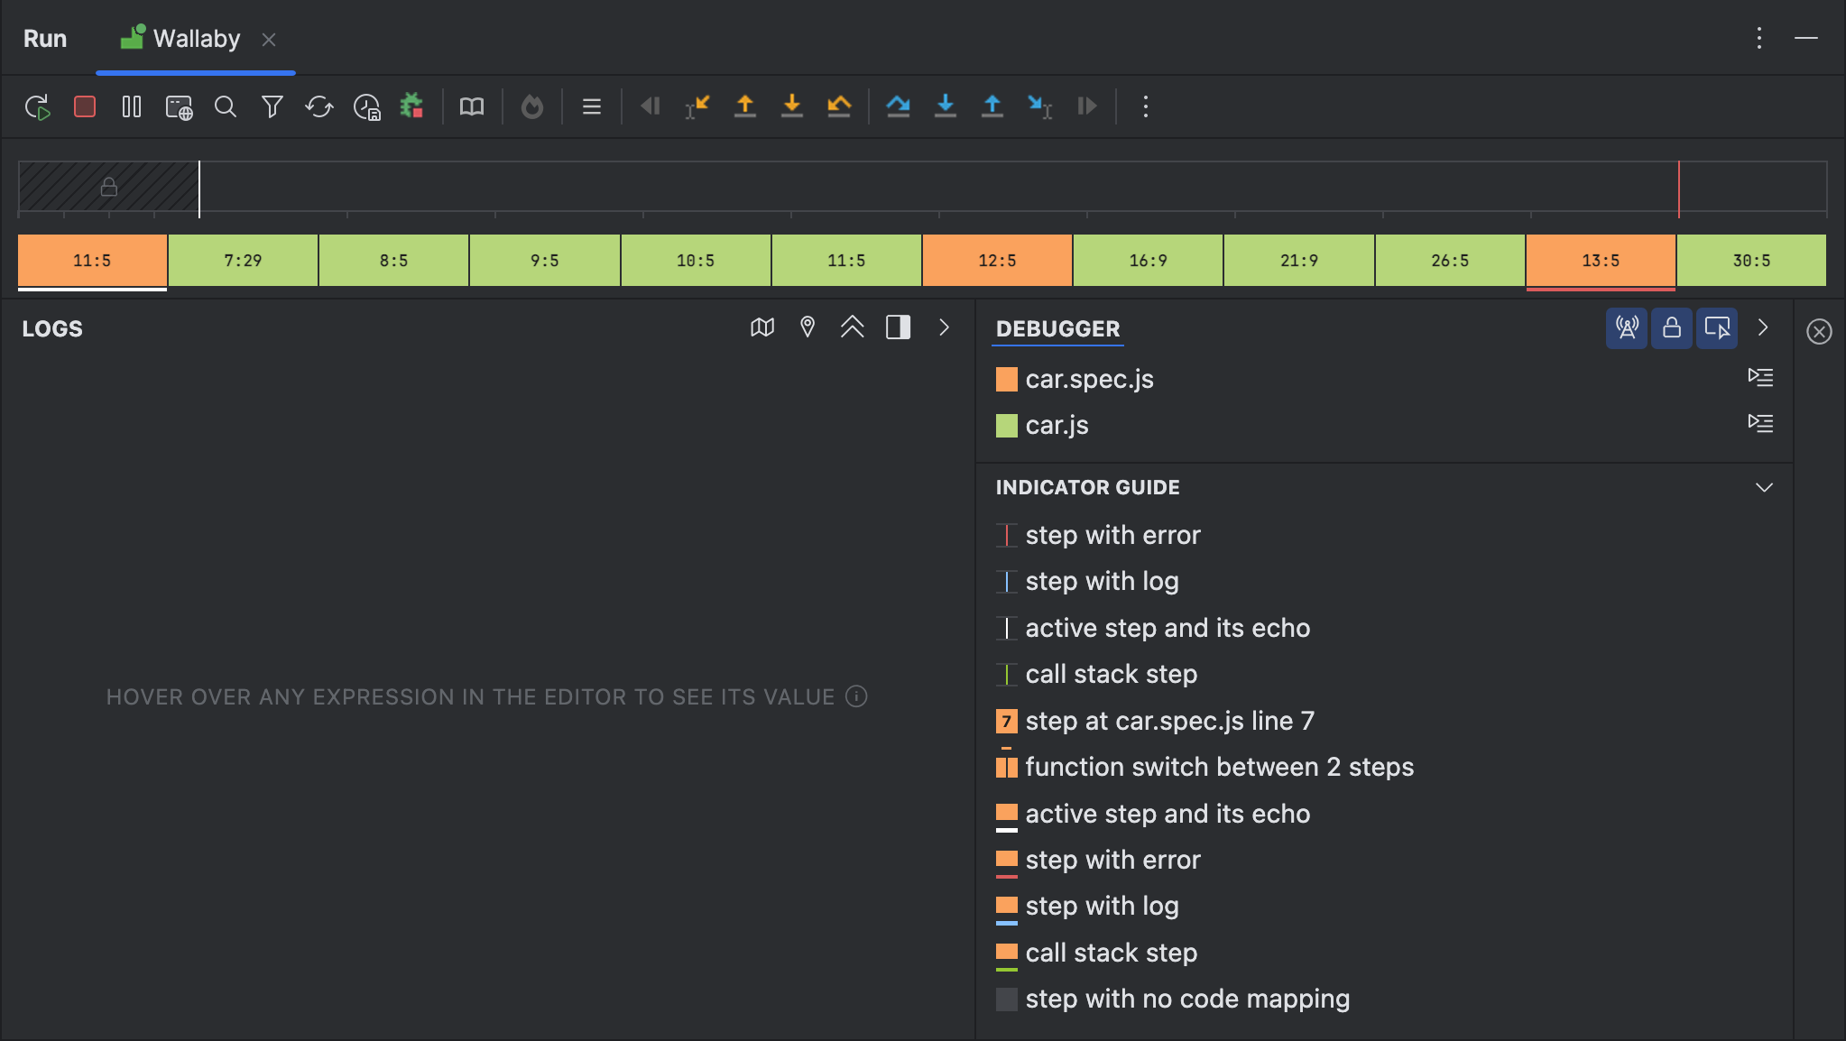Click the orange step out upward arrow
1846x1041 pixels.
click(745, 106)
